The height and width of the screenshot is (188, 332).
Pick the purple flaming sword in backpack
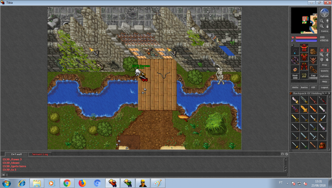pyautogui.click(x=295, y=109)
